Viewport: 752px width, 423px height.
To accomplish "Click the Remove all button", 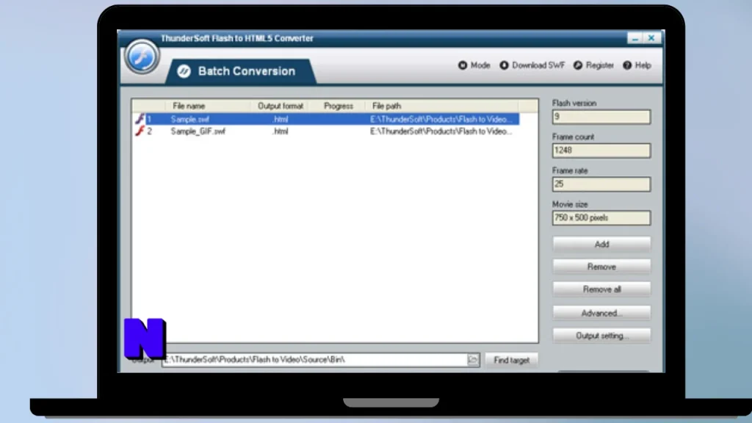I will coord(601,289).
